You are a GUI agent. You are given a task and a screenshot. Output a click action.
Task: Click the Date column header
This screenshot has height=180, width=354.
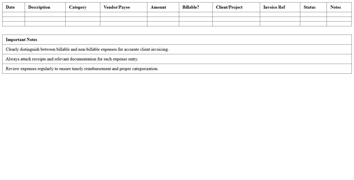pos(10,7)
